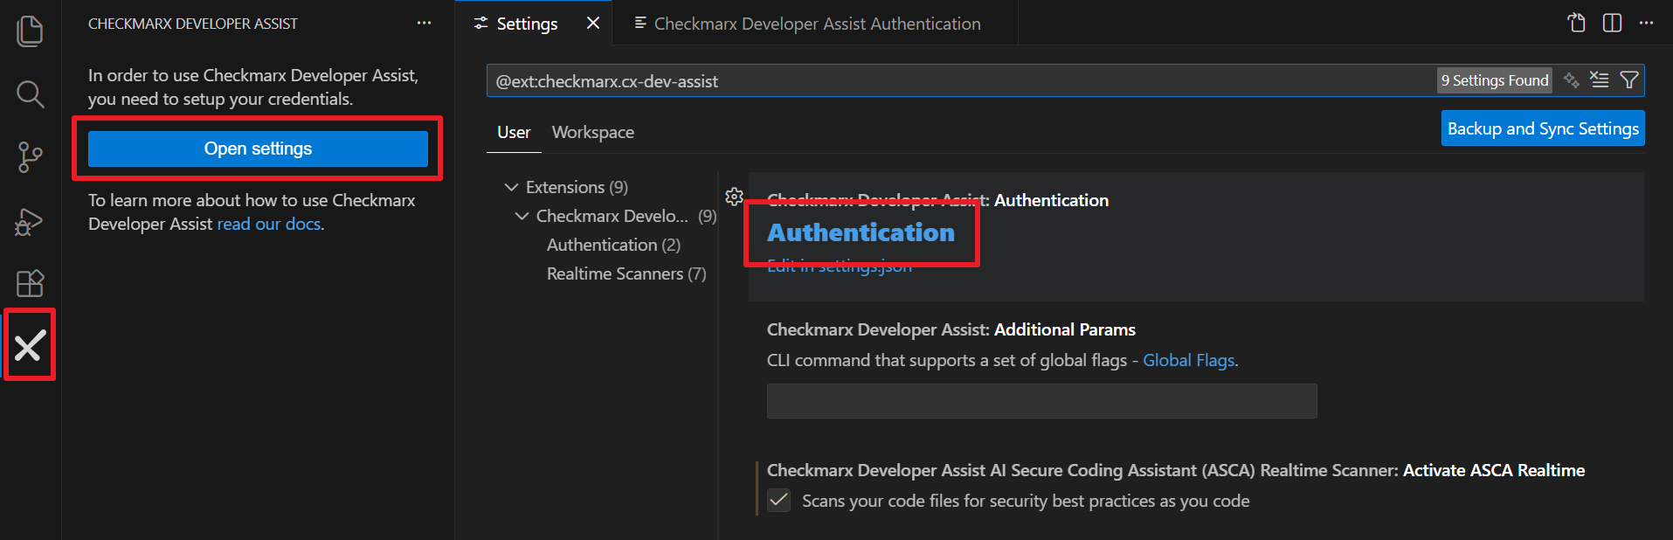
Task: Collapse the Checkmarx Develo... tree node
Action: click(522, 216)
